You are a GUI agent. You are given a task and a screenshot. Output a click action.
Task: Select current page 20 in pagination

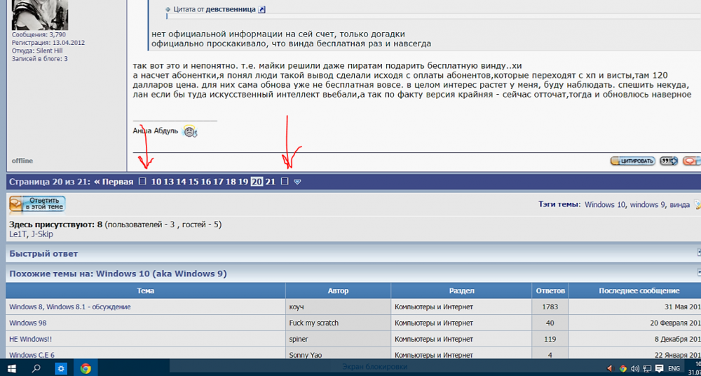[x=257, y=182]
